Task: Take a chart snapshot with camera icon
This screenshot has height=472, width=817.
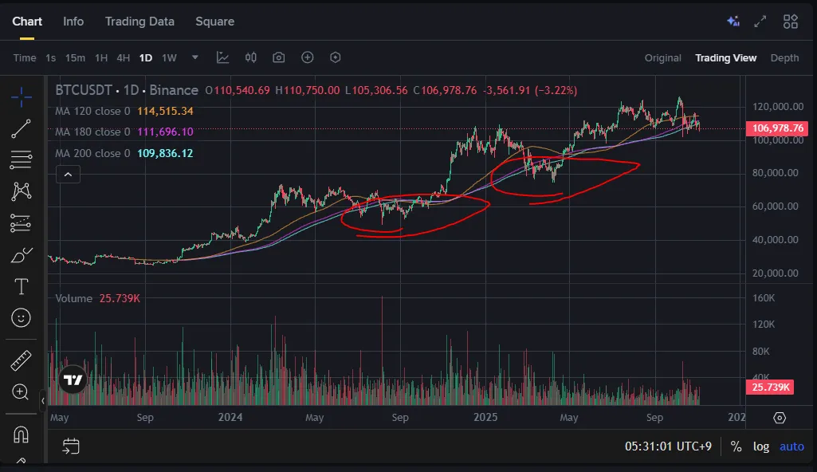Action: (x=278, y=57)
